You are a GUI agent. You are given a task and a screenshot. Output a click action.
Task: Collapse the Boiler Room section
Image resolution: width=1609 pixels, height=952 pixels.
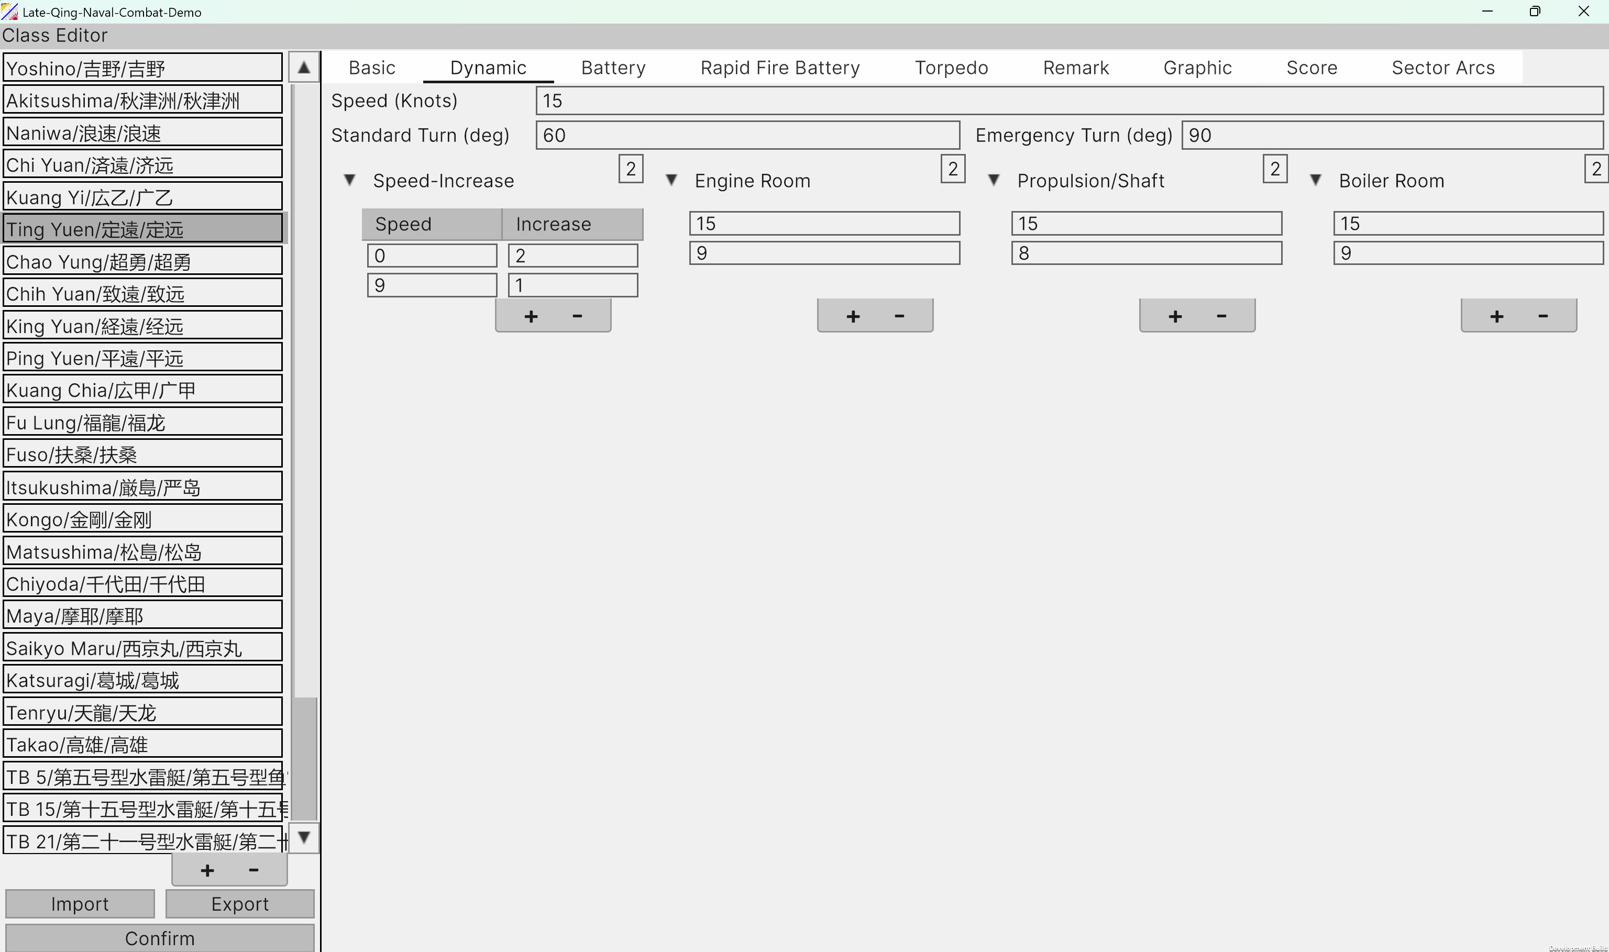(1315, 180)
